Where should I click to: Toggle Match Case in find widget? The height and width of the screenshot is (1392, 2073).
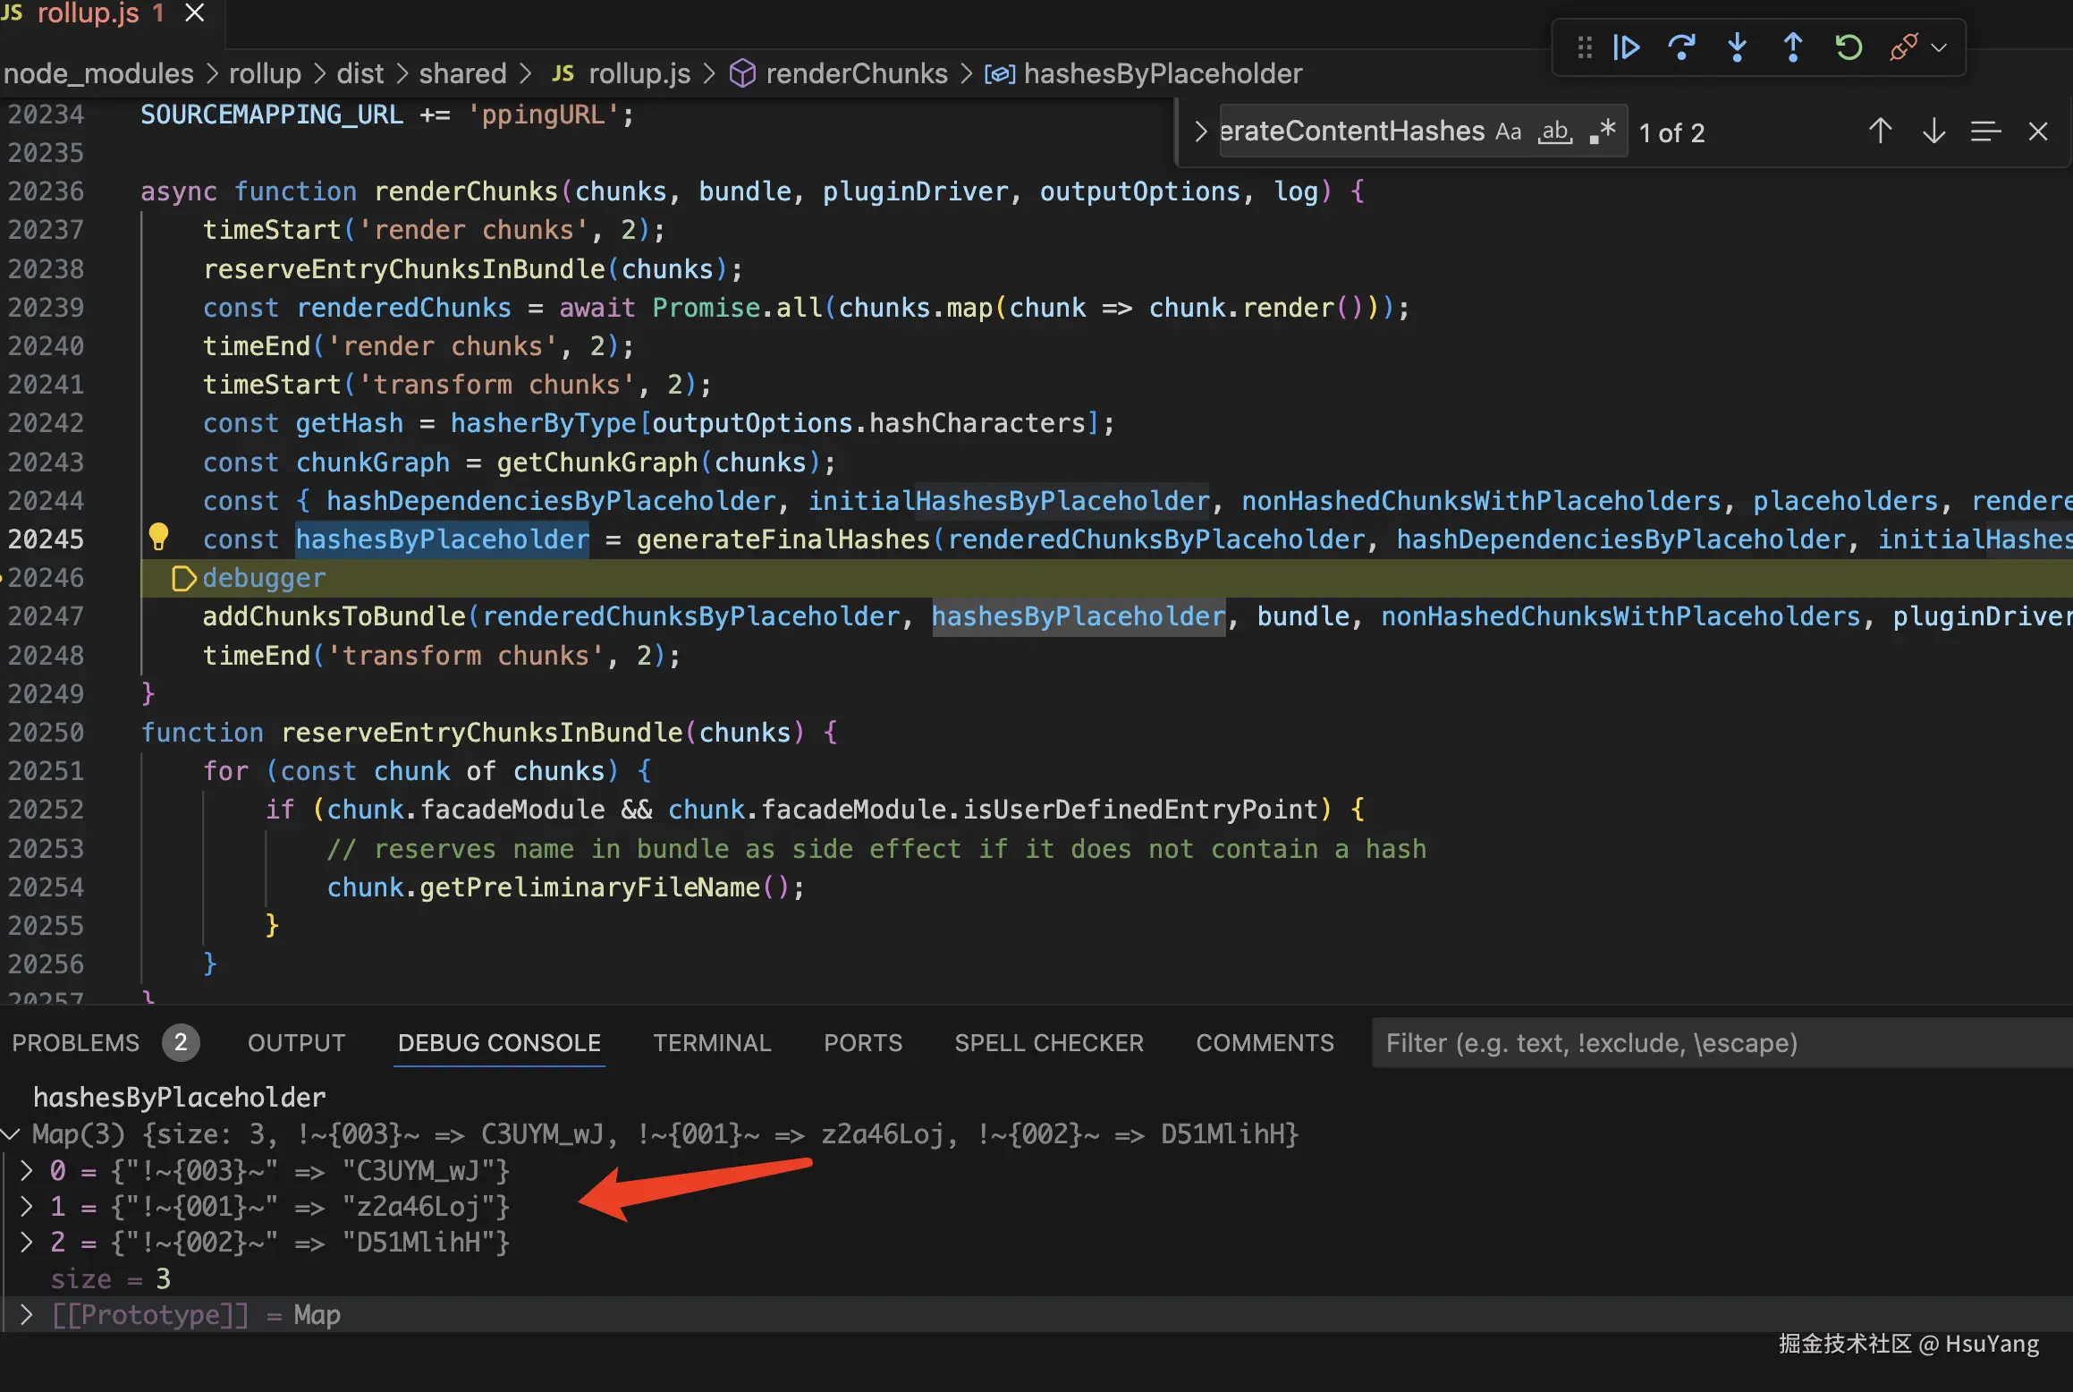(1508, 132)
